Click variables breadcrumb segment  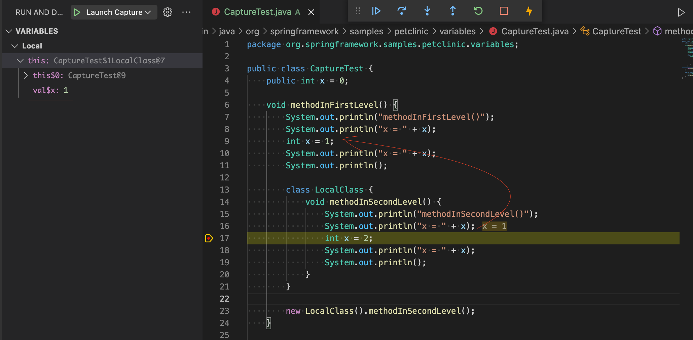pos(458,31)
